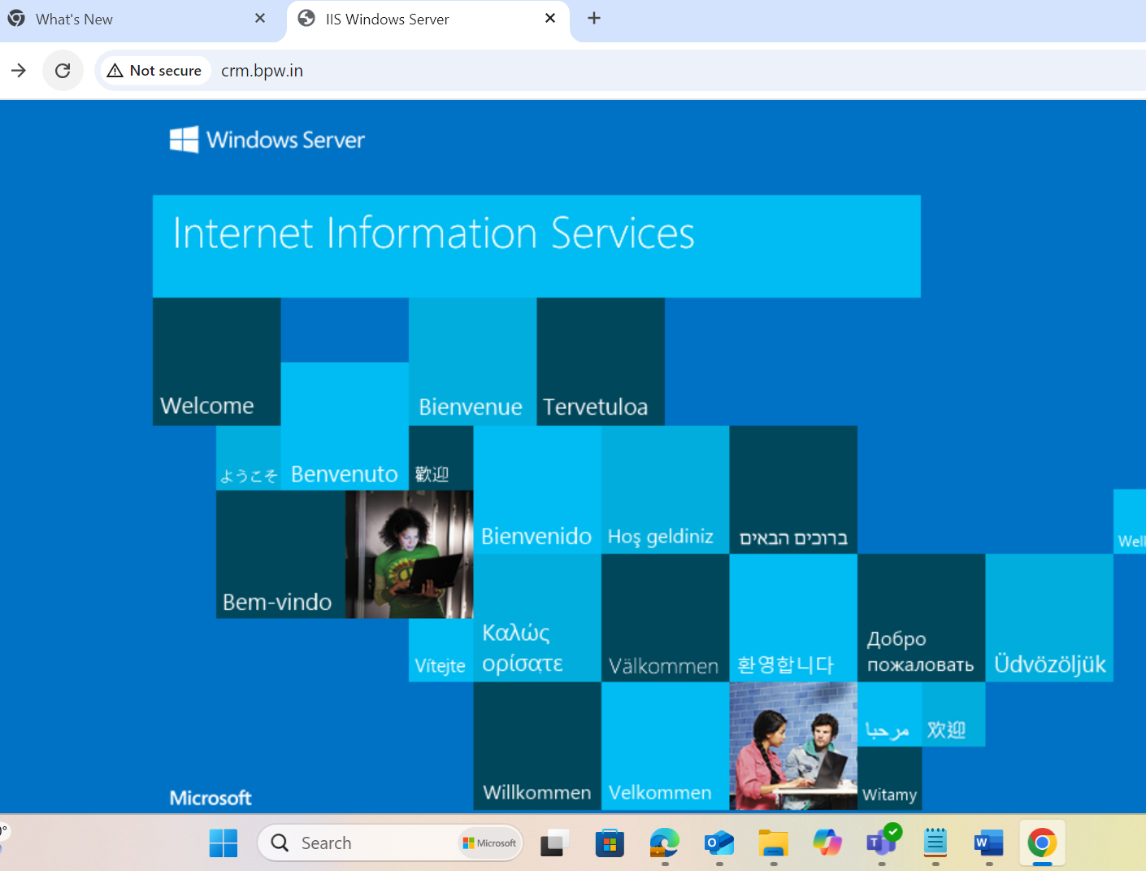The height and width of the screenshot is (871, 1146).
Task: Click the Välkommen tile
Action: (x=665, y=618)
